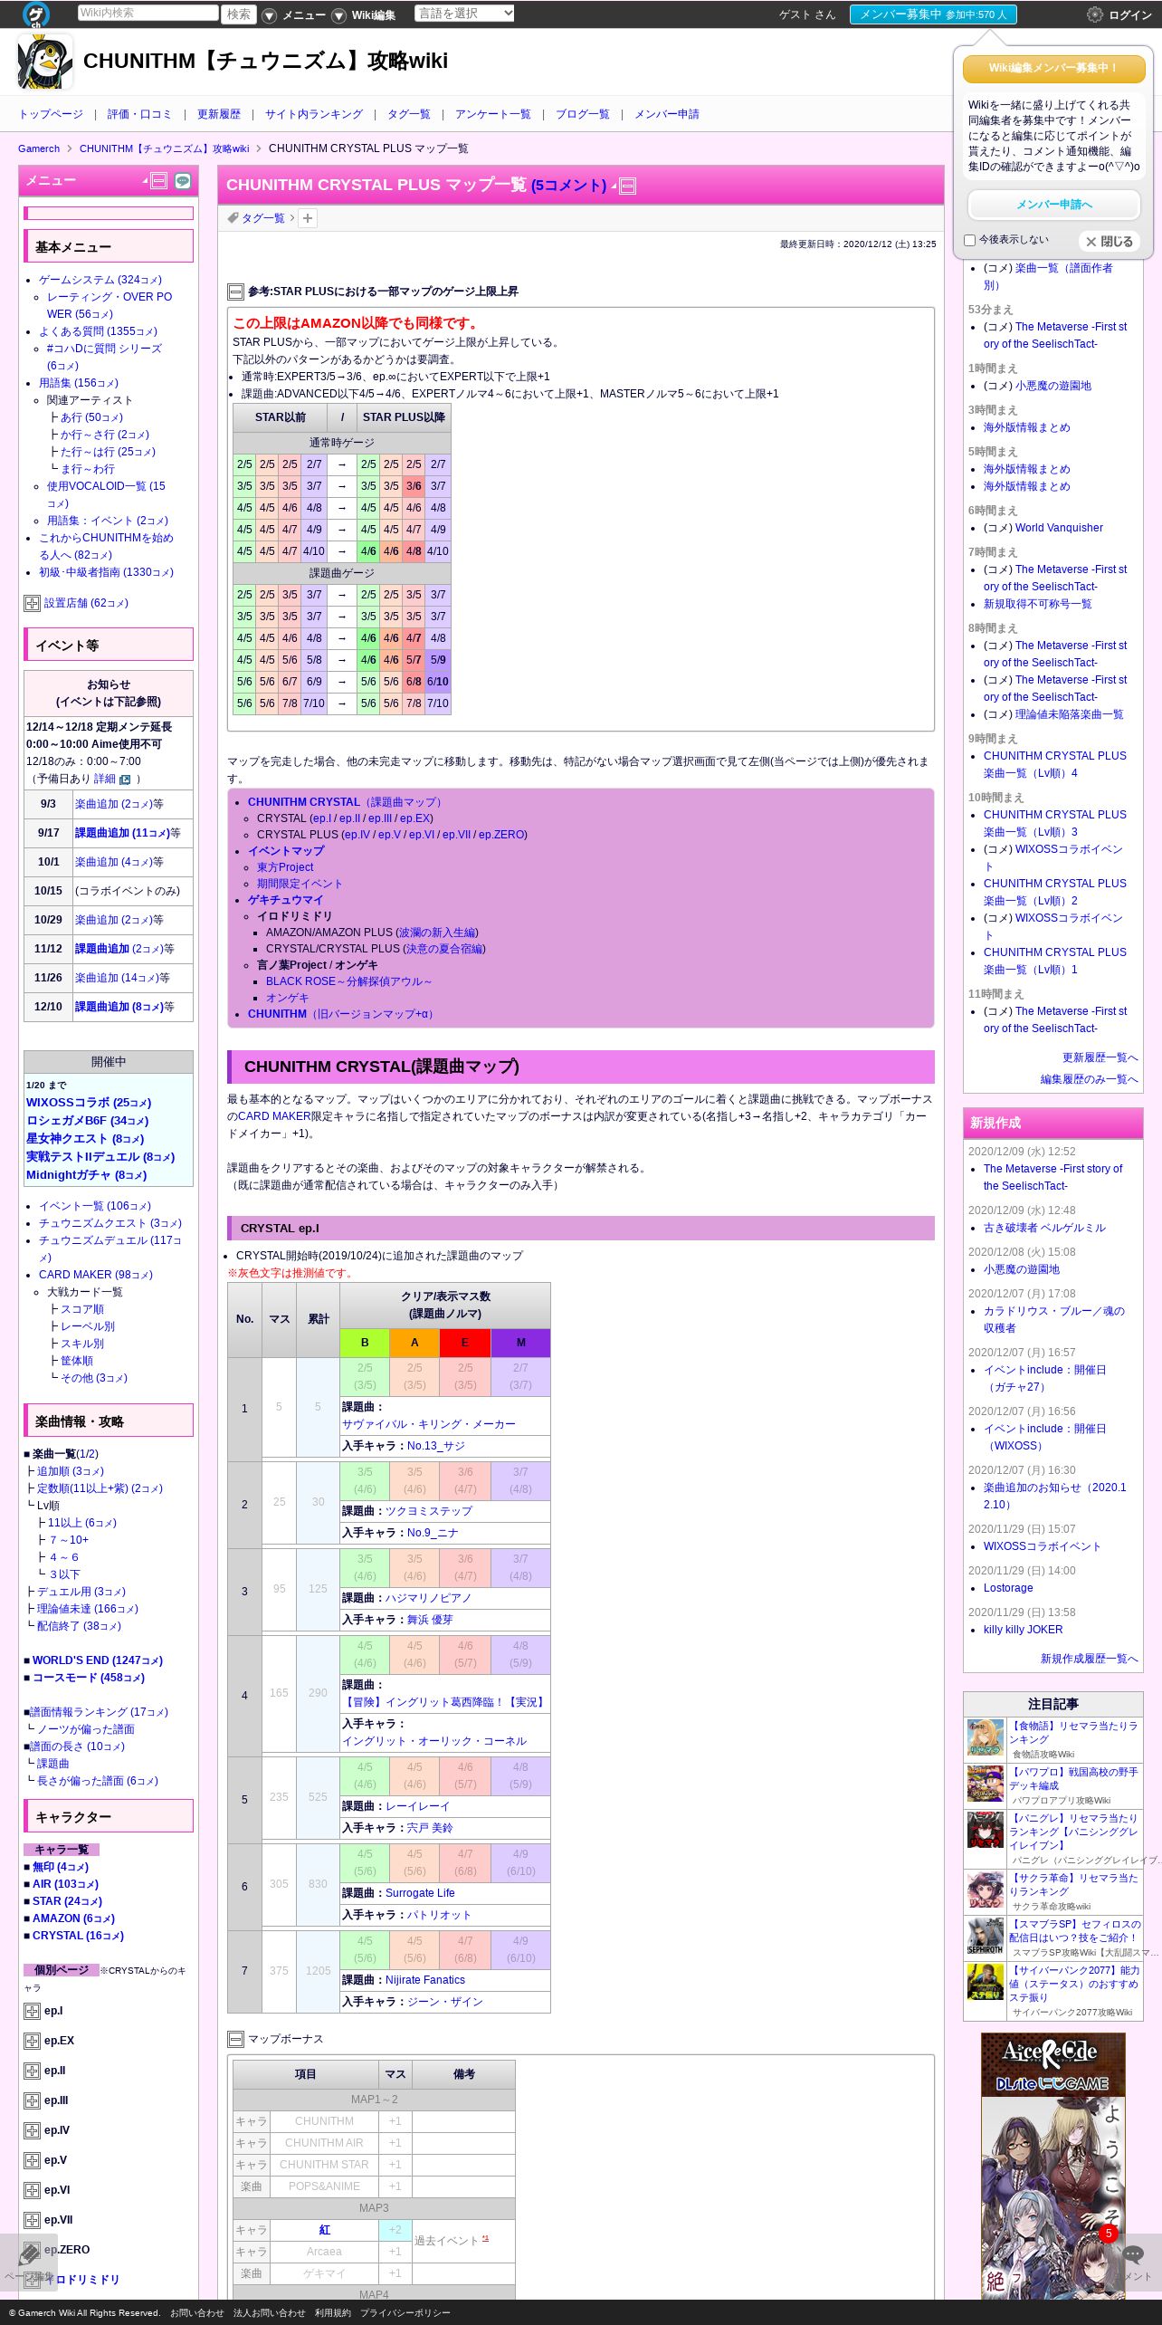1162x2325 pixels.
Task: Open the サヴァイバル・キリング・メーカー song link
Action: [428, 1424]
